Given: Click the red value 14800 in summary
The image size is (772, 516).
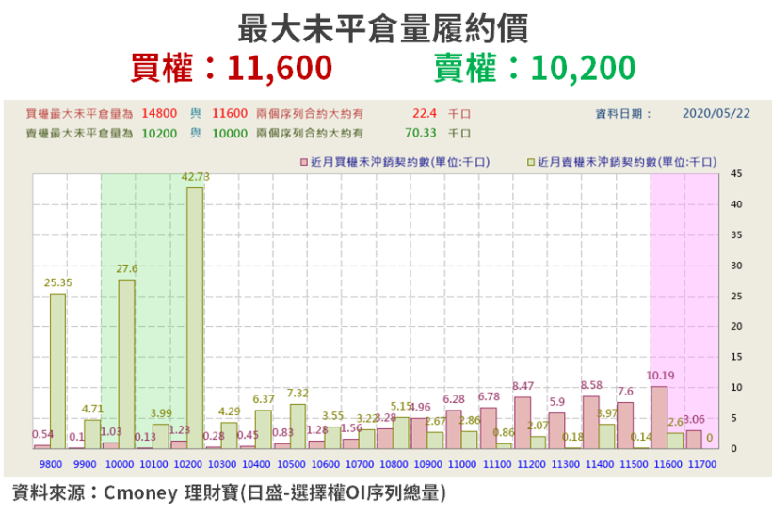Looking at the screenshot, I should pos(159,113).
